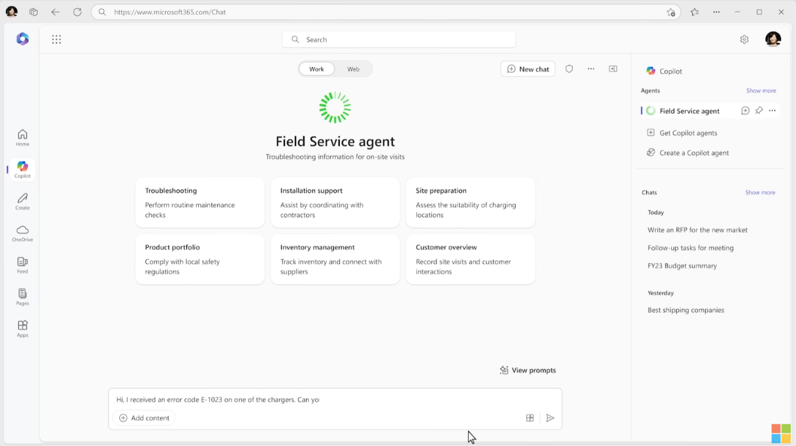The width and height of the screenshot is (796, 446).
Task: Open more options beside New chat
Action: click(590, 68)
